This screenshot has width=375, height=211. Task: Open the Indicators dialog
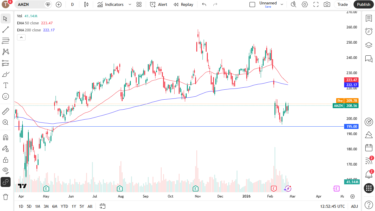pyautogui.click(x=111, y=4)
